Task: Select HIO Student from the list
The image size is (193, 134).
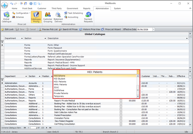Action: 95,79
